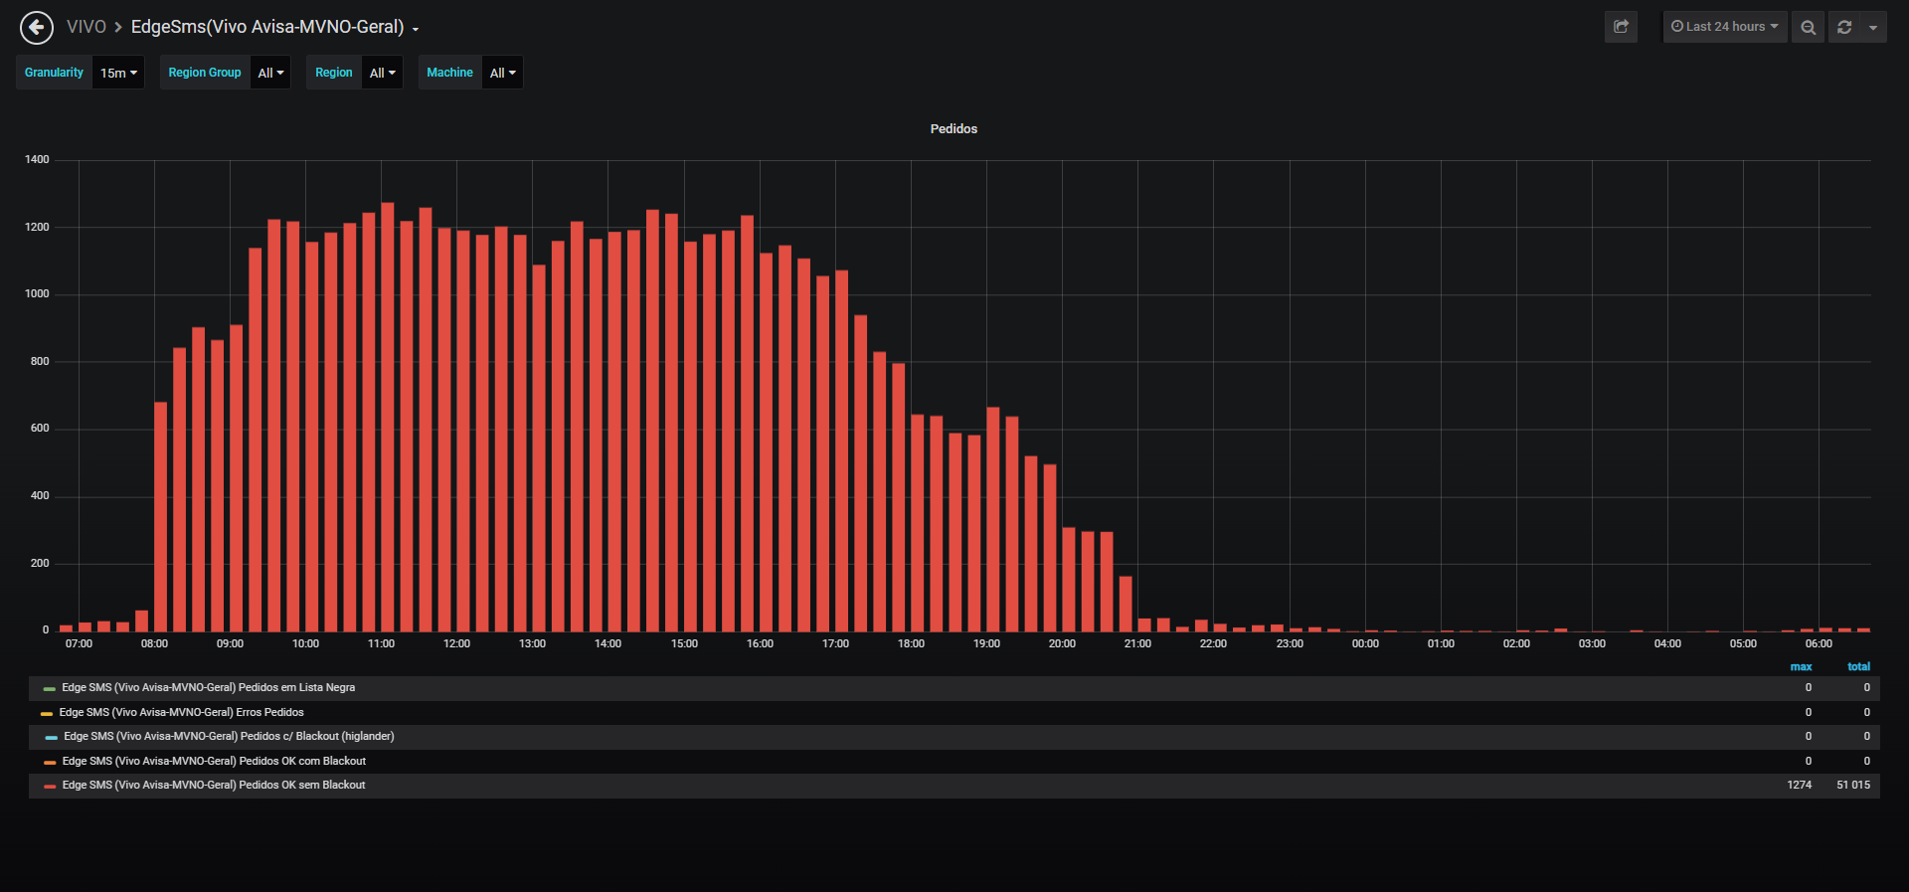The height and width of the screenshot is (892, 1909).
Task: Refresh the dashboard with the refresh icon
Action: (1844, 27)
